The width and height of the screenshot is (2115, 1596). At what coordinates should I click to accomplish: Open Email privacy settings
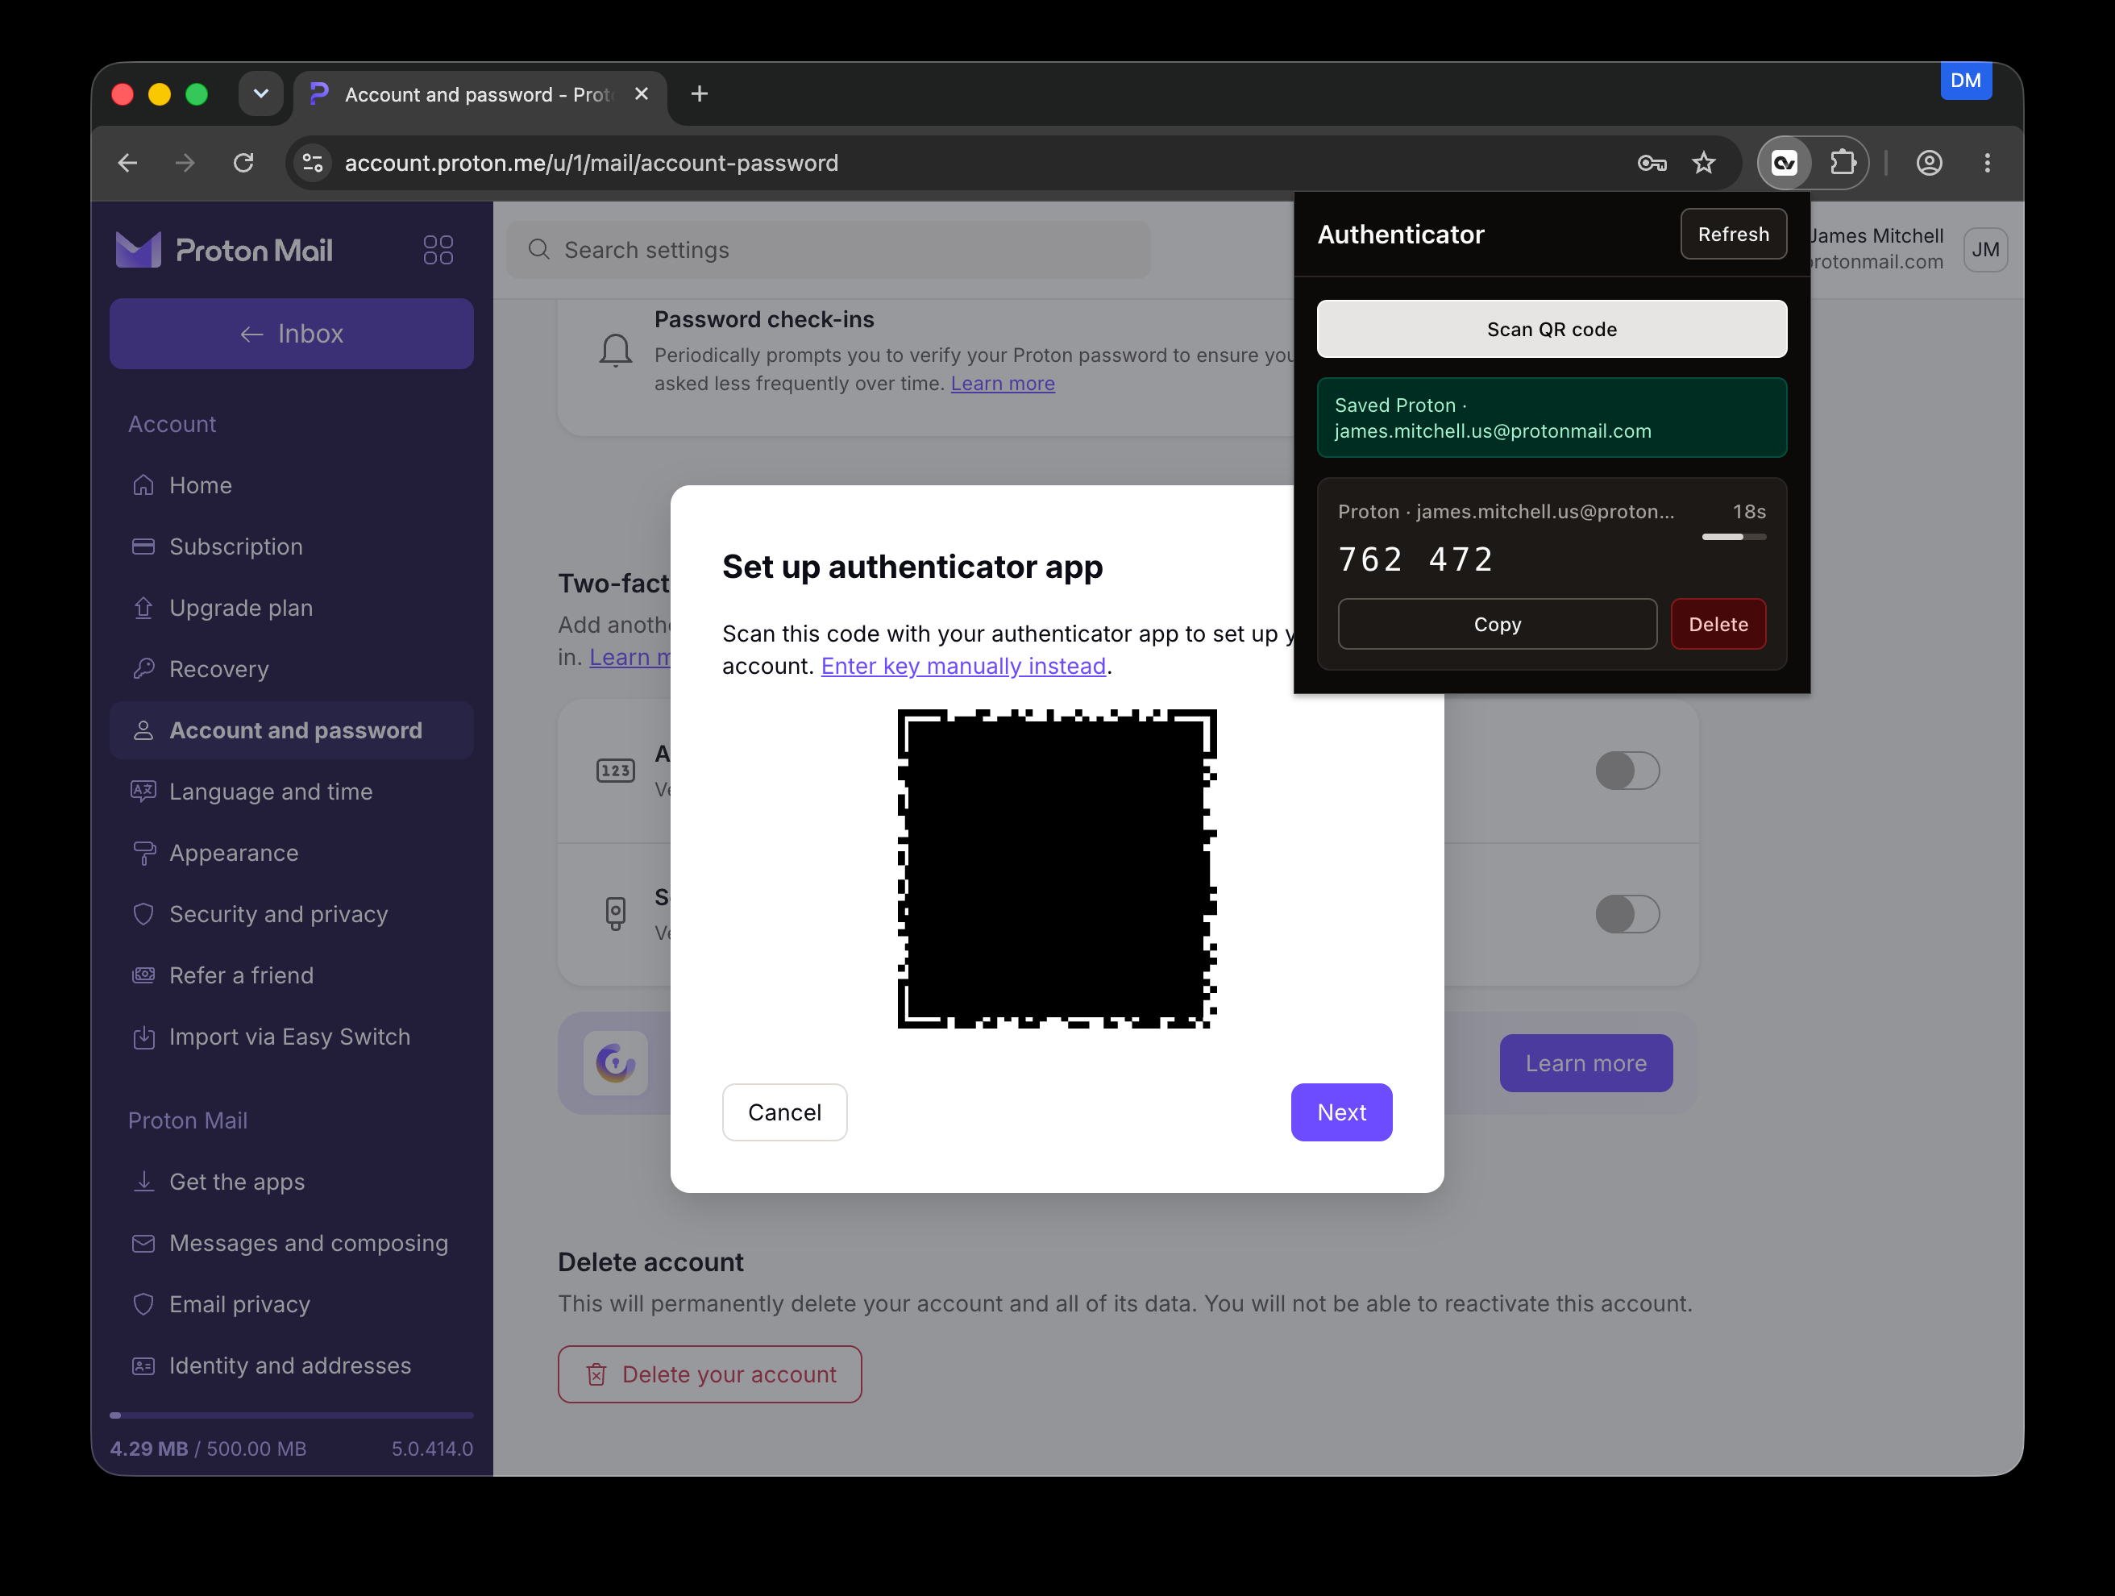click(292, 1304)
